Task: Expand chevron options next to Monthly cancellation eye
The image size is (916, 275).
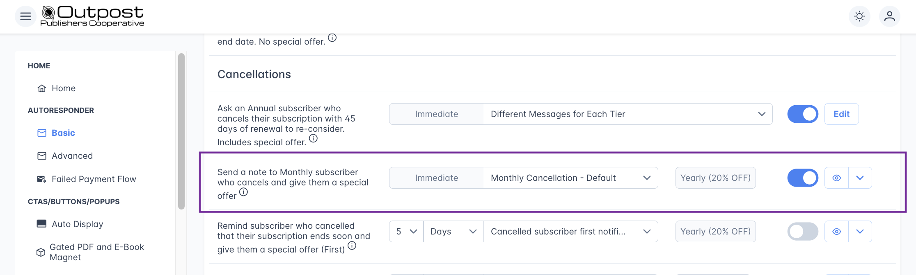Action: tap(860, 178)
